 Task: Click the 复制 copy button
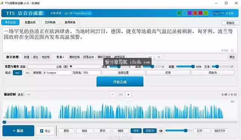(x=66, y=131)
